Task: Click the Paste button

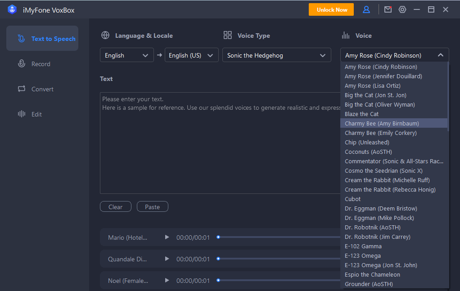Action: tap(153, 206)
